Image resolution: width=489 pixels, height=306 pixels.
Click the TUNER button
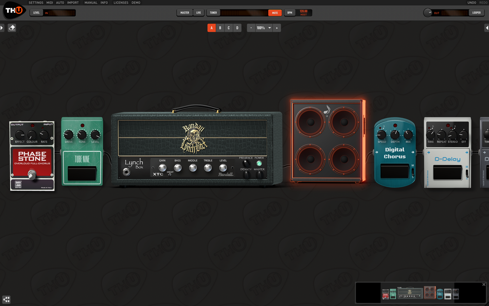click(213, 13)
